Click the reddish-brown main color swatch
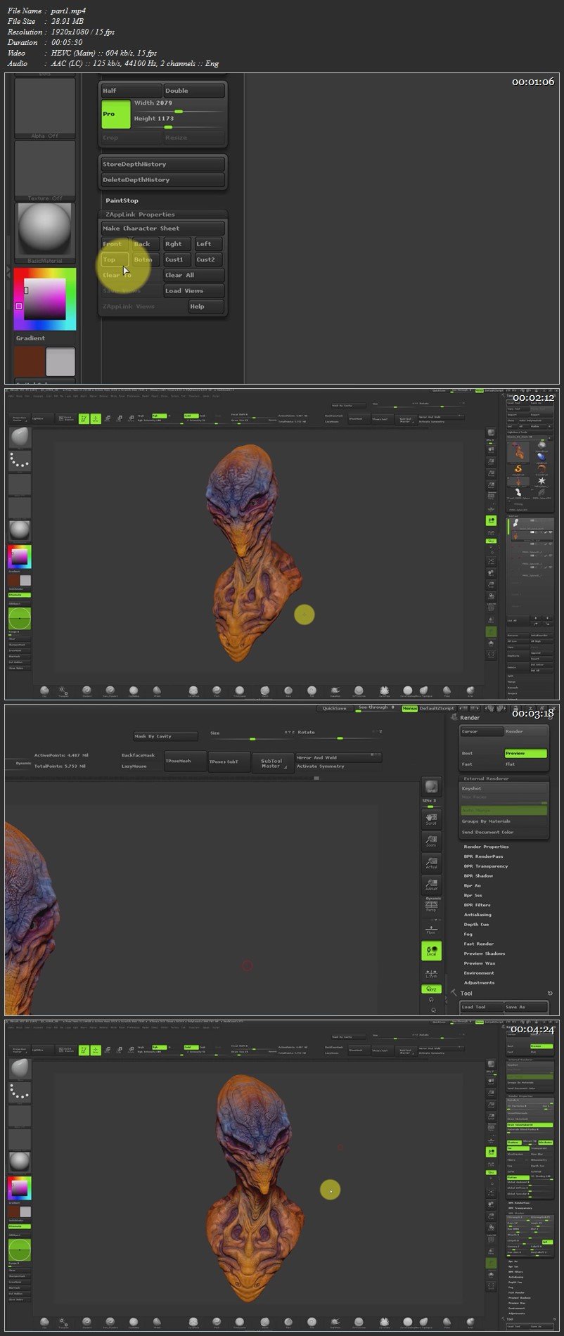The image size is (564, 1336). pos(30,361)
